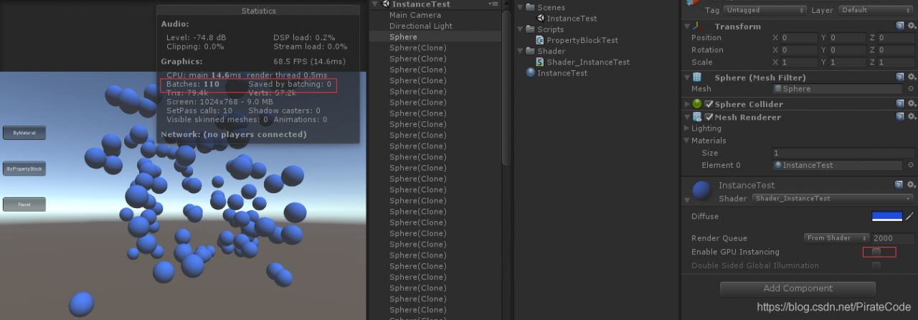918x320 pixels.
Task: Open the Hierarchy scene options menu icon
Action: coord(493,4)
